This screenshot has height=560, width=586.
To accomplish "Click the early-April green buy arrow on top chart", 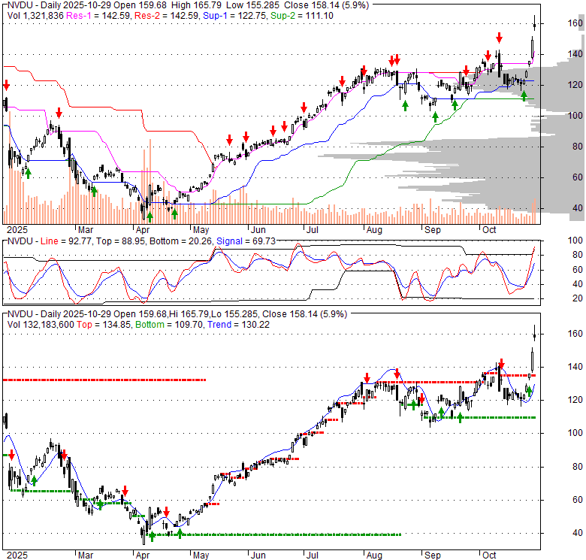I will click(150, 216).
